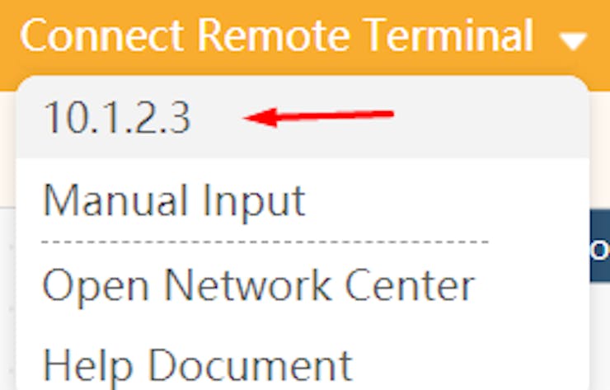
Task: Click the Connect Remote Terminal dropdown arrow
Action: click(x=574, y=40)
